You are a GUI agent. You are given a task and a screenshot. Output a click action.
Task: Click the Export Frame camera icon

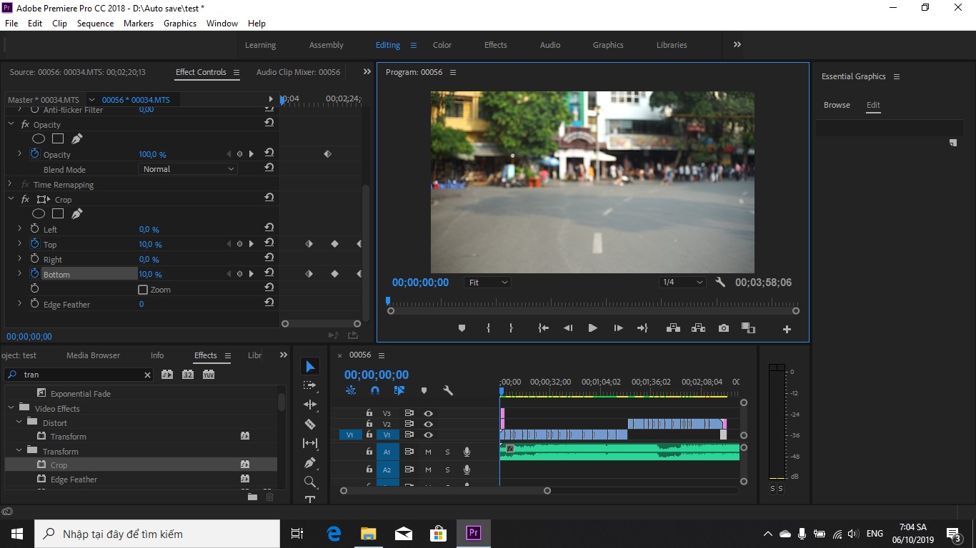coord(724,328)
